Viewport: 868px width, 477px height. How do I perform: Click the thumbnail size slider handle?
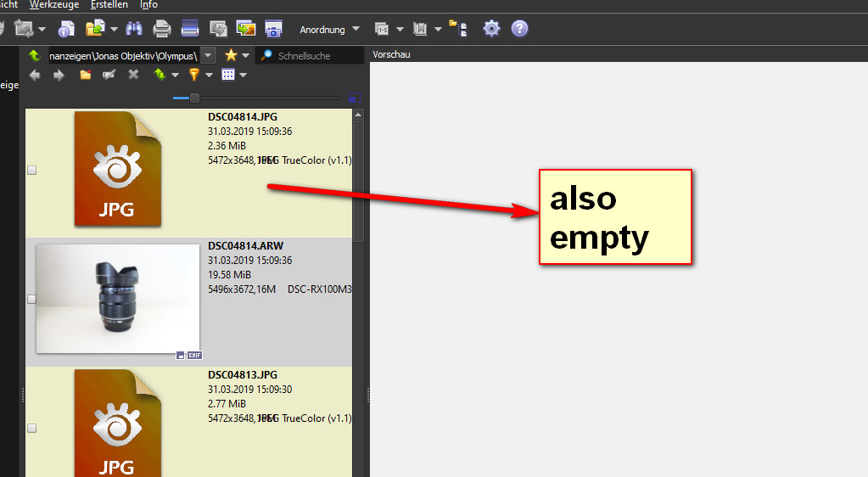194,98
